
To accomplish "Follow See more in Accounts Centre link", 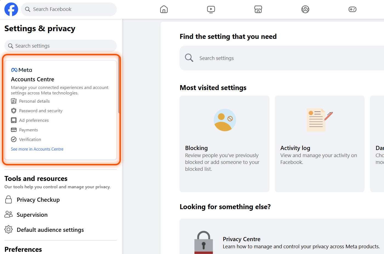I will 37,149.
